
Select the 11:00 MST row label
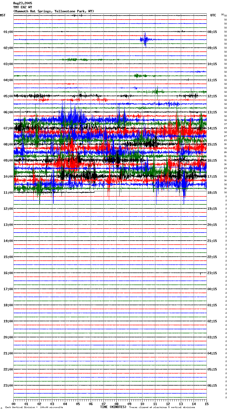tap(8, 193)
